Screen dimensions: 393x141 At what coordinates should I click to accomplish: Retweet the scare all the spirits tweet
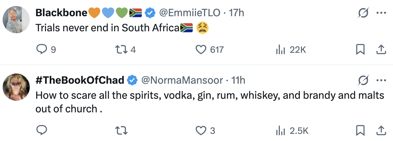point(121,130)
